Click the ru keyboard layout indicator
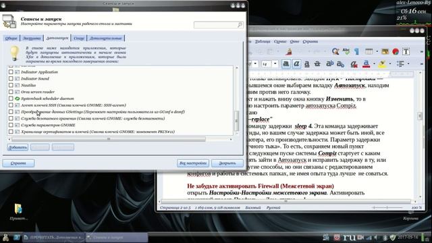 pyautogui.click(x=349, y=237)
